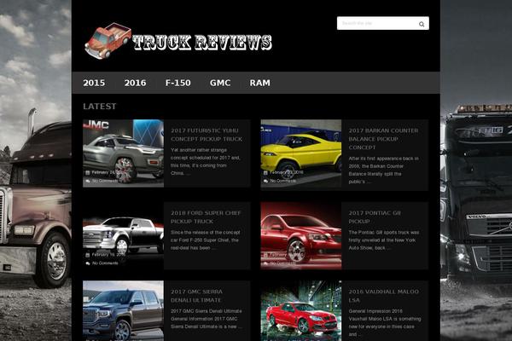Image resolution: width=512 pixels, height=341 pixels.
Task: Open 2017 GMC Sierra Denali Ultimate article
Action: [x=196, y=296]
